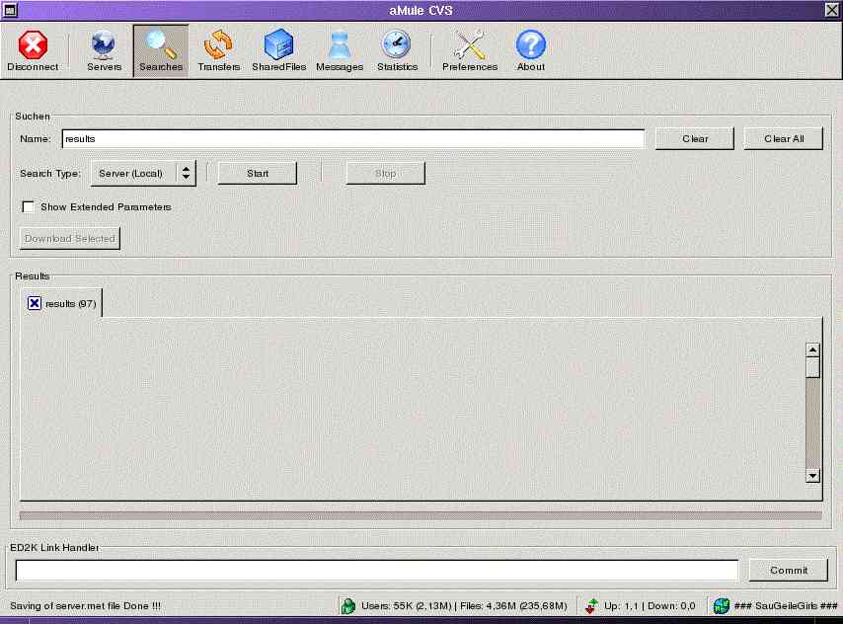Open the Servers view
The height and width of the screenshot is (624, 843).
[104, 51]
